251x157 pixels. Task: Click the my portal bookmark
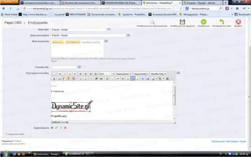click(x=58, y=14)
